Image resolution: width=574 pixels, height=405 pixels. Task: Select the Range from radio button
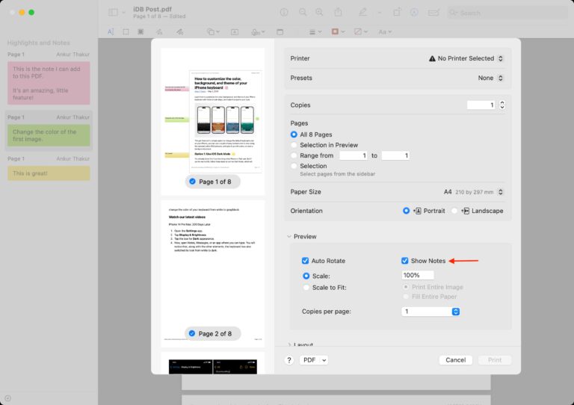294,155
